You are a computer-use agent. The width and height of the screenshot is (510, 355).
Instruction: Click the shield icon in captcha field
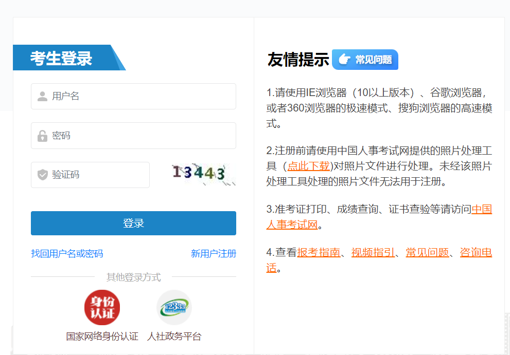[x=42, y=175]
